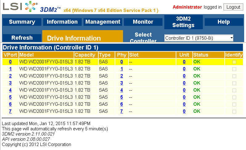This screenshot has width=246, height=150.
Task: Click the Select Controller label
Action: tap(143, 37)
